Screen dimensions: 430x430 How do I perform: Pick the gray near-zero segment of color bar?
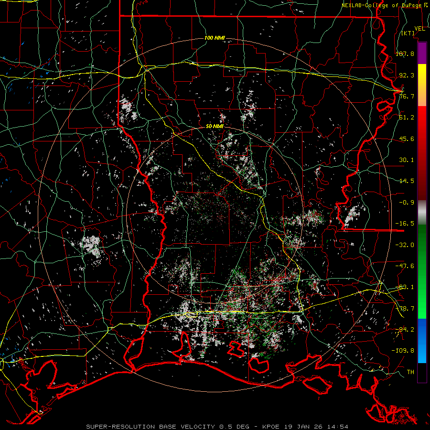point(422,213)
